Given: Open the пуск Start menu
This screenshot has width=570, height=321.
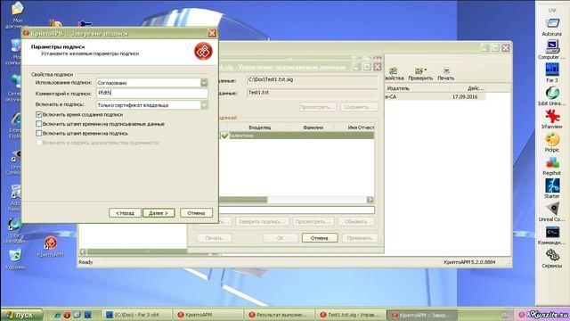Looking at the screenshot, I should (21, 315).
